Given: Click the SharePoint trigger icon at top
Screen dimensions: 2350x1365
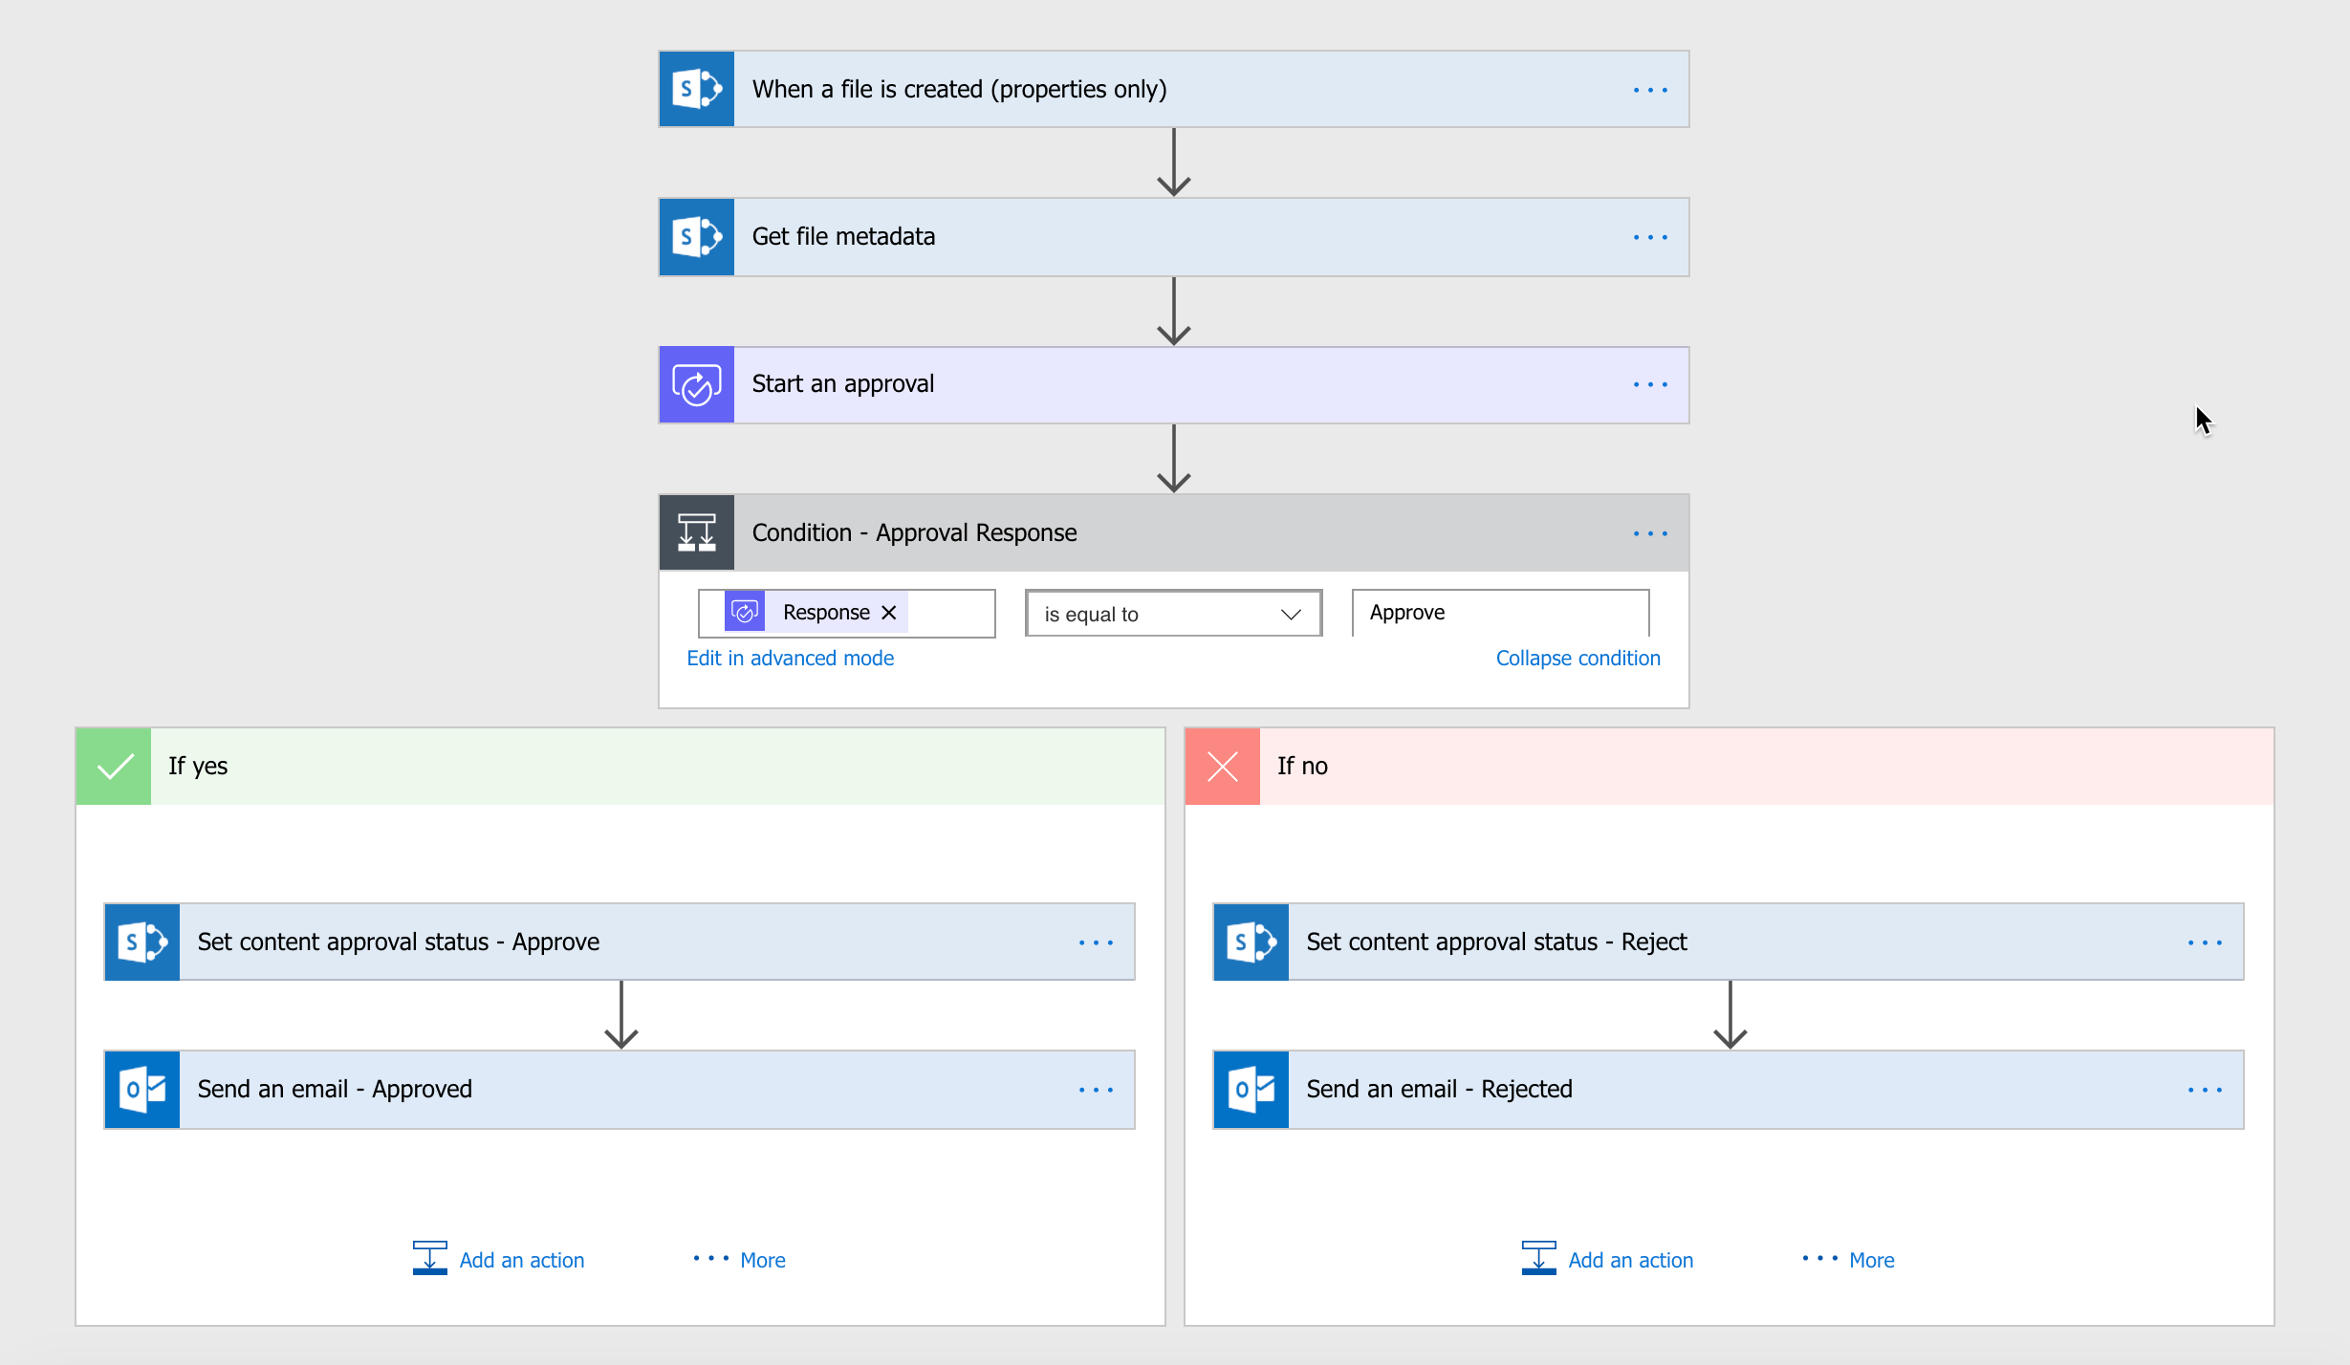Looking at the screenshot, I should (x=701, y=88).
